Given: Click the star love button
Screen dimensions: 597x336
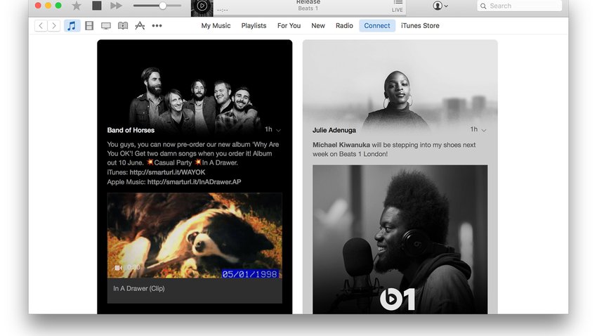Looking at the screenshot, I should pos(77,6).
